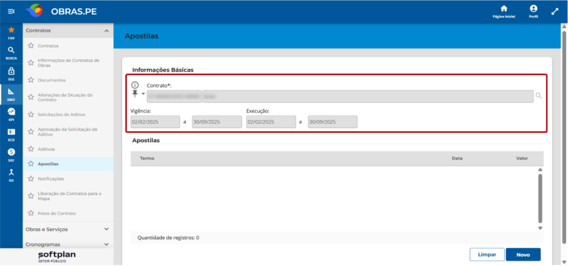Image resolution: width=568 pixels, height=266 pixels.
Task: Open Aprovação da Solicitação de Aditivo
Action: pyautogui.click(x=67, y=132)
